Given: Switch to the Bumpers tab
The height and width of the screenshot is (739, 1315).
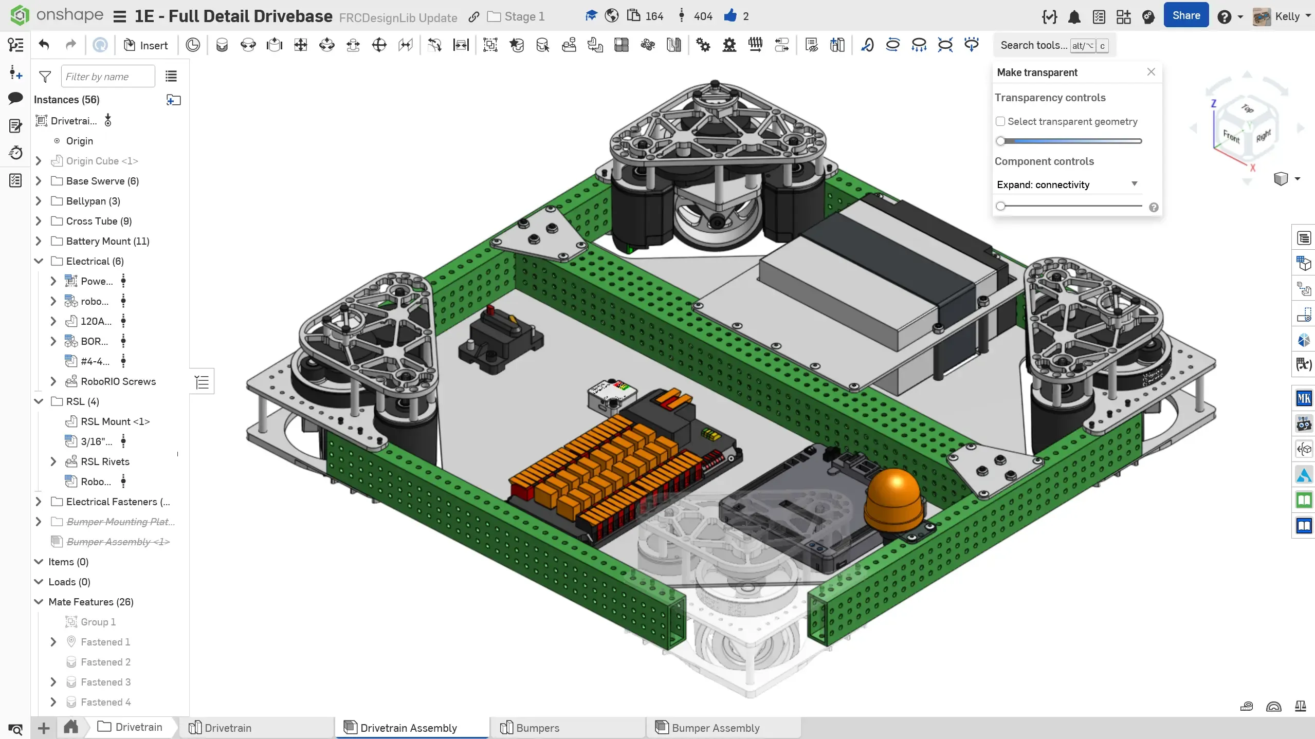Looking at the screenshot, I should point(537,728).
